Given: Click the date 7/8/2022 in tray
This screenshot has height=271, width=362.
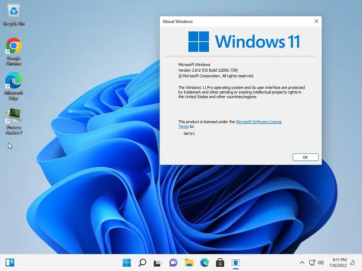Looking at the screenshot, I should pos(338,265).
